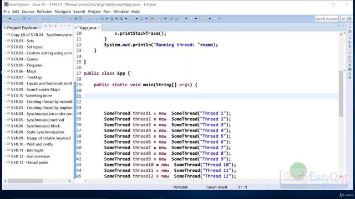Click the External Tools run icon
Image resolution: width=355 pixels, height=199 pixels.
tap(121, 19)
